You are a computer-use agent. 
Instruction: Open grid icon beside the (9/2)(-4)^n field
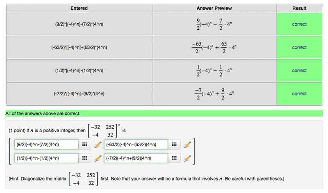pyautogui.click(x=84, y=144)
